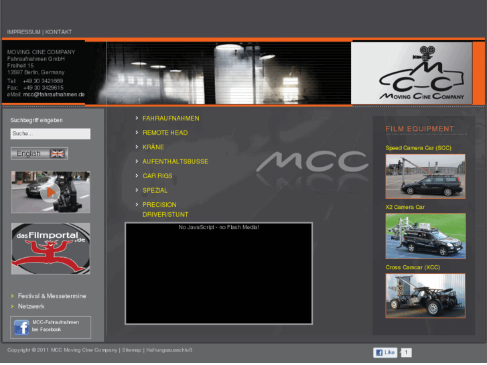This screenshot has width=487, height=365.
Task: Select KRÄNE menu item
Action: pyautogui.click(x=153, y=147)
